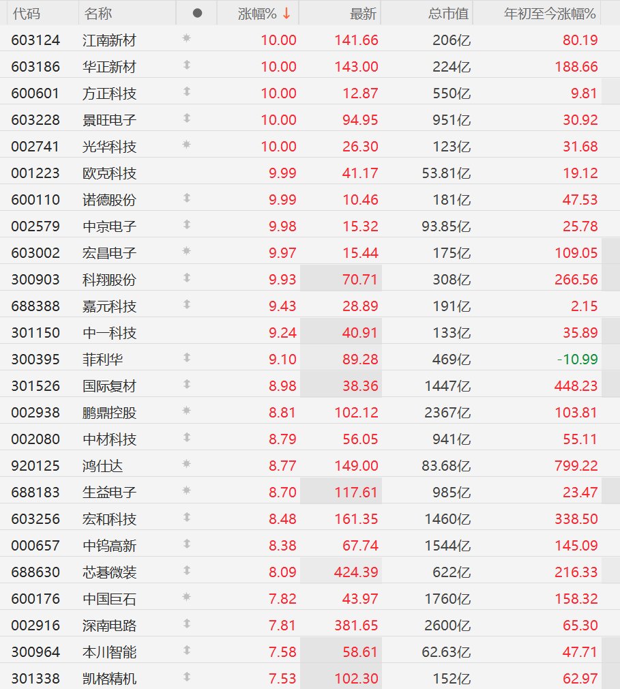
Task: Sort by the 最新 column header
Action: click(363, 14)
